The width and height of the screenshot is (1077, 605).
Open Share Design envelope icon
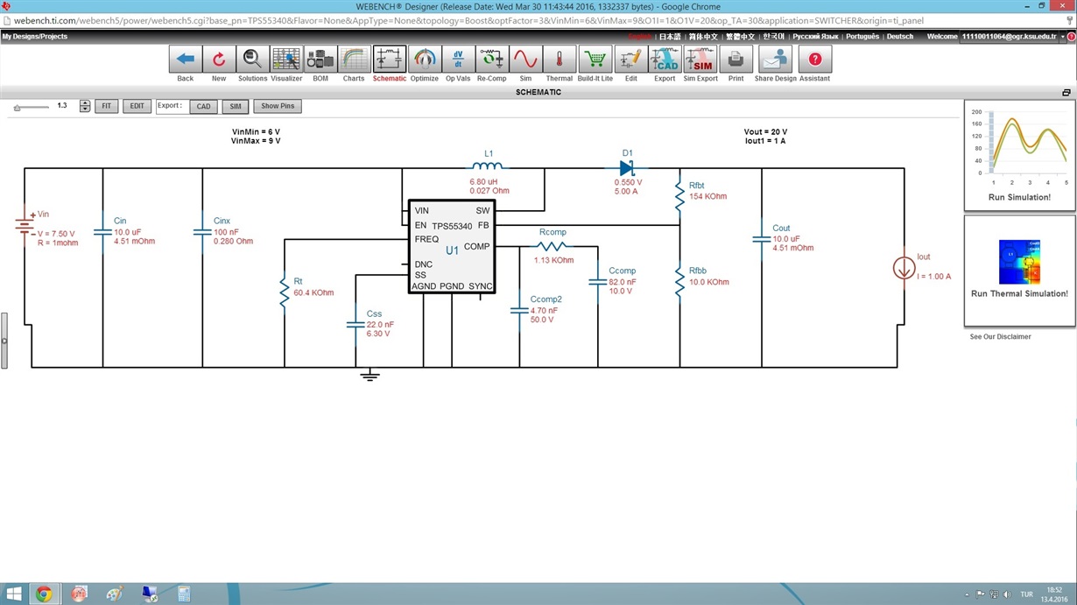click(776, 60)
